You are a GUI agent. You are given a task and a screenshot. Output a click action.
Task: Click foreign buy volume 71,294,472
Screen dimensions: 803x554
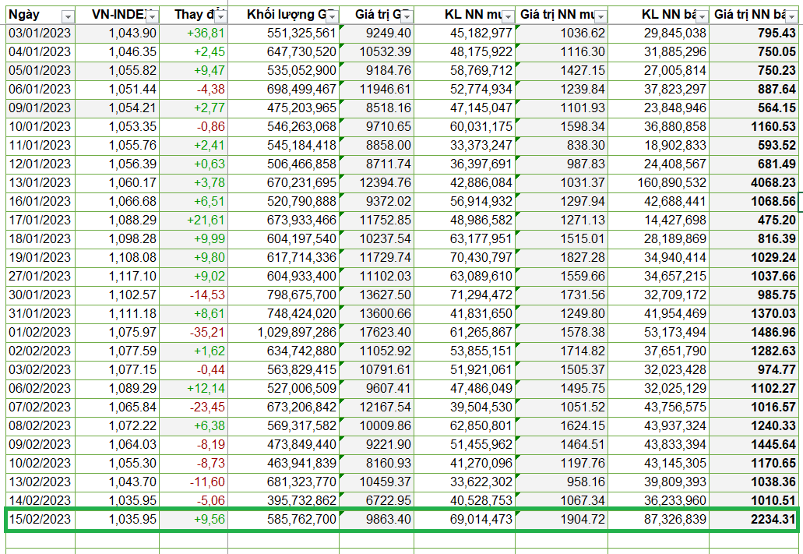pyautogui.click(x=464, y=295)
